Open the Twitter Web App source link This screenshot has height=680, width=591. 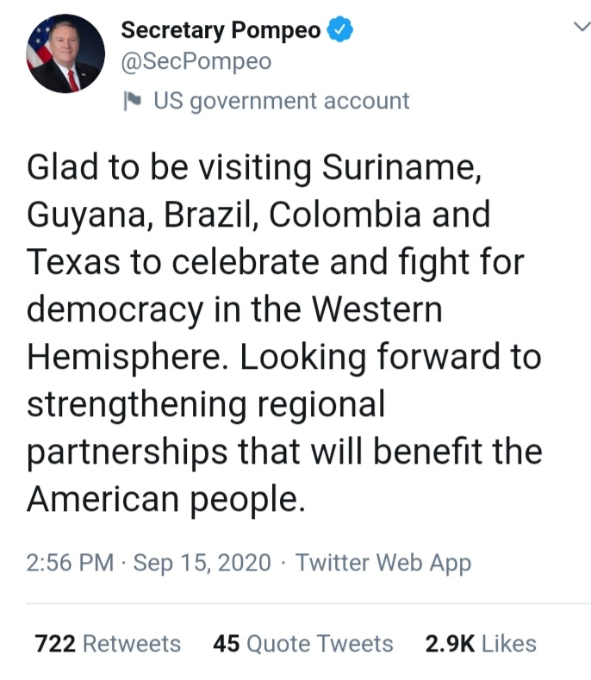pos(383,564)
